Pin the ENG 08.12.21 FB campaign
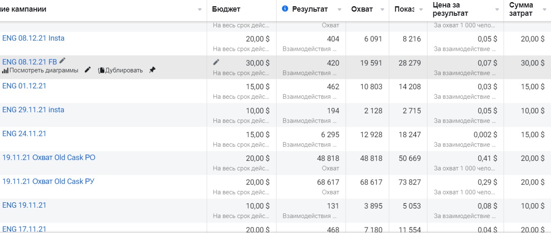The height and width of the screenshot is (233, 551). point(152,70)
